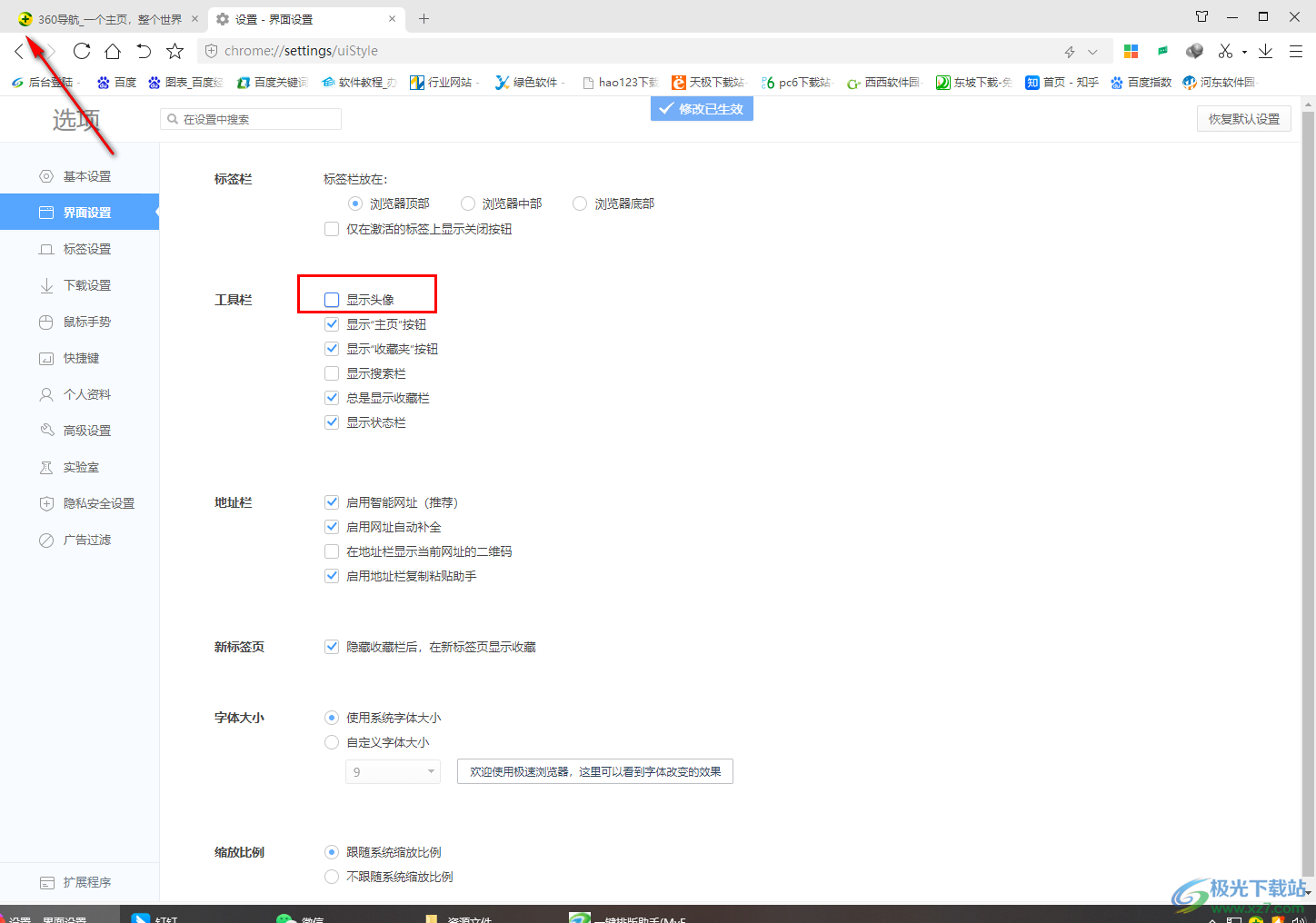Screen dimensions: 1316x923
Task: Open the scissors screenshot tool
Action: click(x=1226, y=51)
